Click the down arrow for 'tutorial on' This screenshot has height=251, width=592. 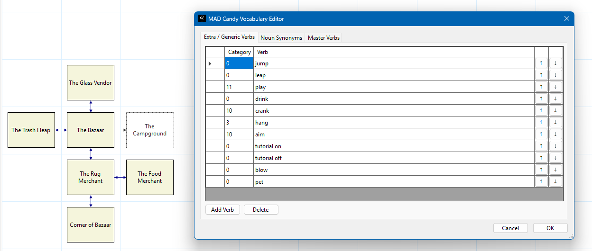coord(555,146)
